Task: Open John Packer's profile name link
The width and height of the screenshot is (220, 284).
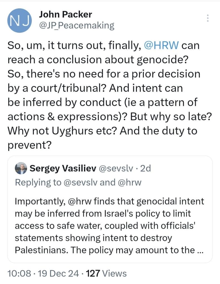Action: (x=66, y=14)
